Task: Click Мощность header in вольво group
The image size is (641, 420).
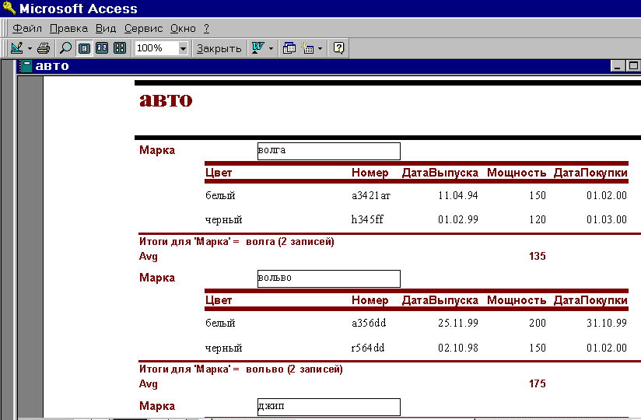Action: (x=517, y=300)
